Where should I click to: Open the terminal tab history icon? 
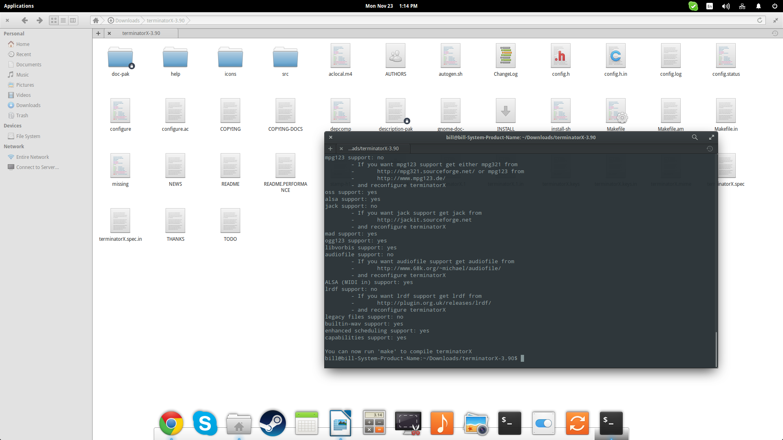coord(710,149)
